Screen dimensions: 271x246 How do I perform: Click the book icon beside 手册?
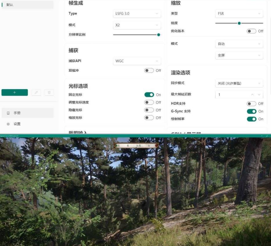click(x=8, y=113)
